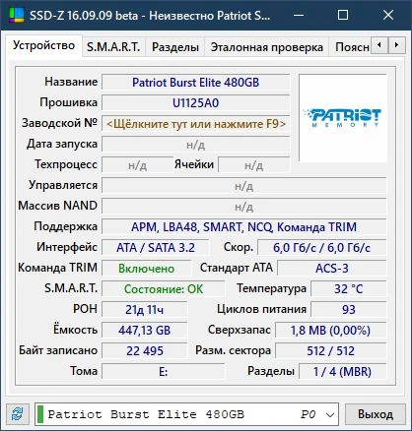Open the Разделы tab
The width and height of the screenshot is (412, 431).
click(x=175, y=47)
